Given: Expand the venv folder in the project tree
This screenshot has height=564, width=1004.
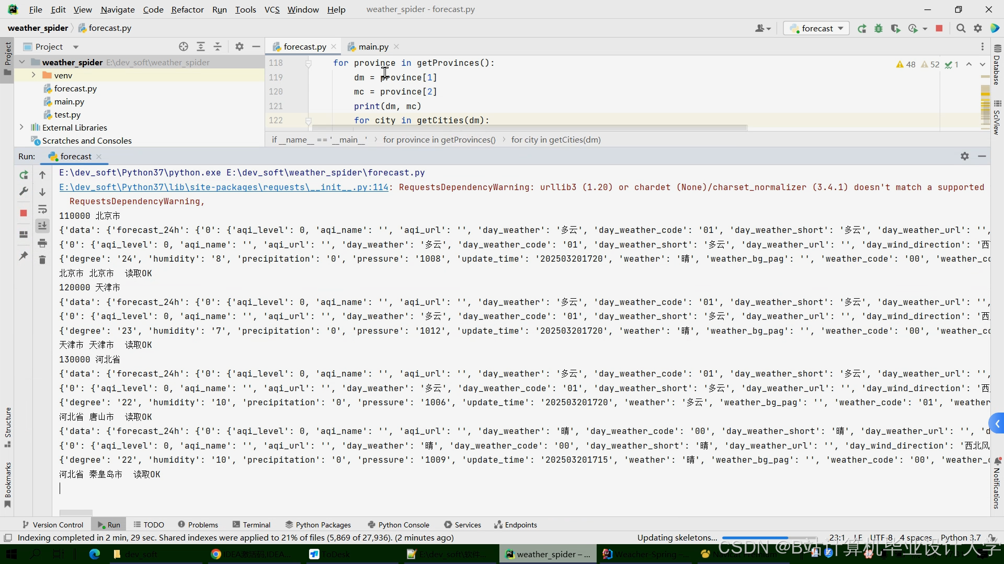Looking at the screenshot, I should pos(33,75).
